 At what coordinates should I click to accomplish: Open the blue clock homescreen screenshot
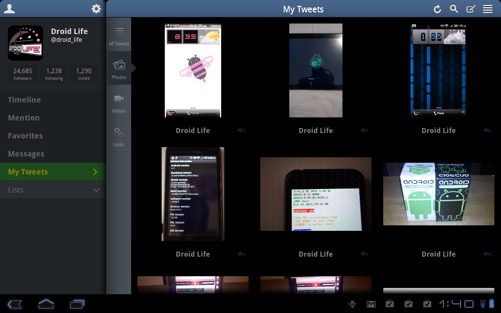pyautogui.click(x=439, y=70)
